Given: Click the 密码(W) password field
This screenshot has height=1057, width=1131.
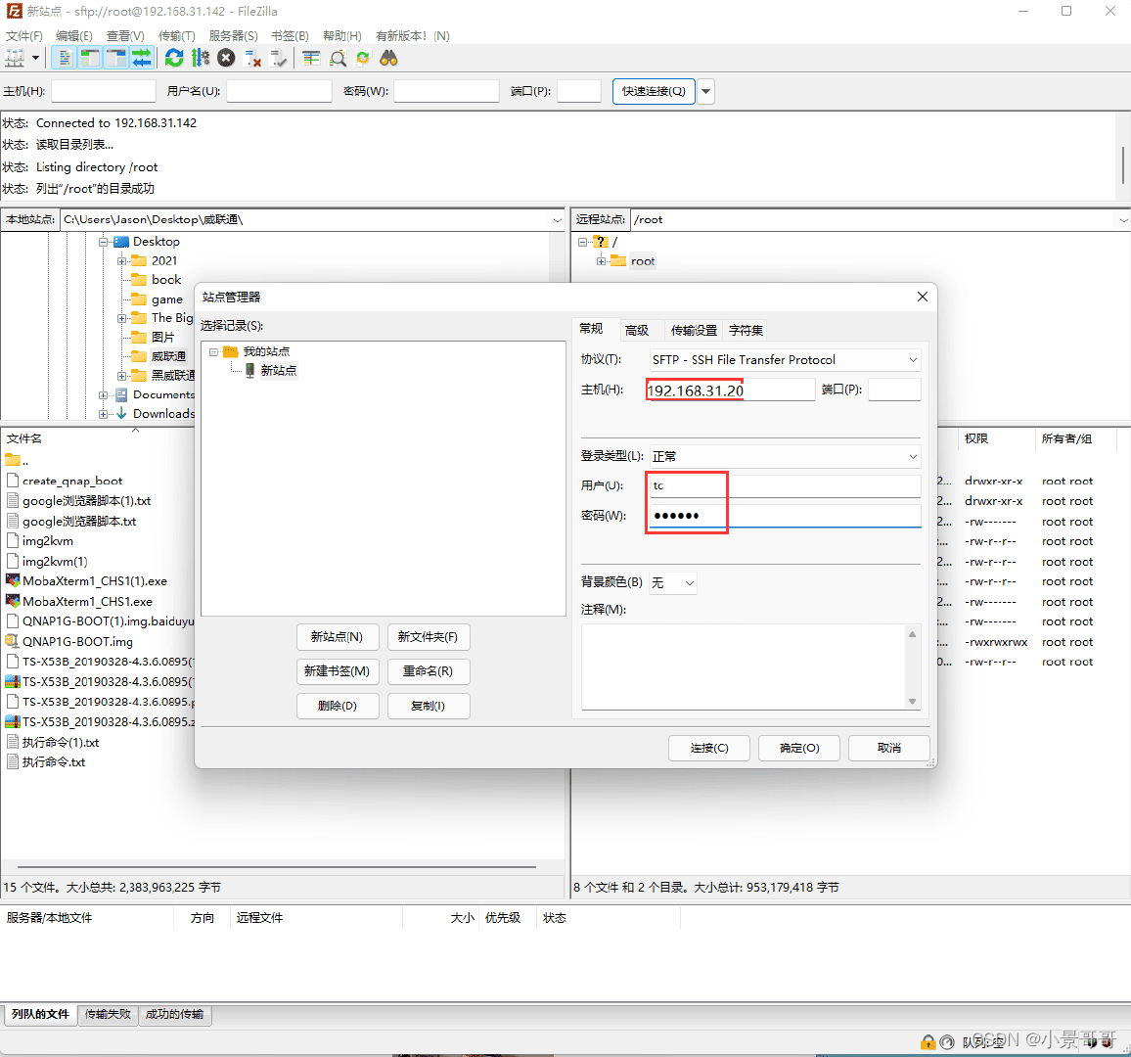Looking at the screenshot, I should pos(785,516).
